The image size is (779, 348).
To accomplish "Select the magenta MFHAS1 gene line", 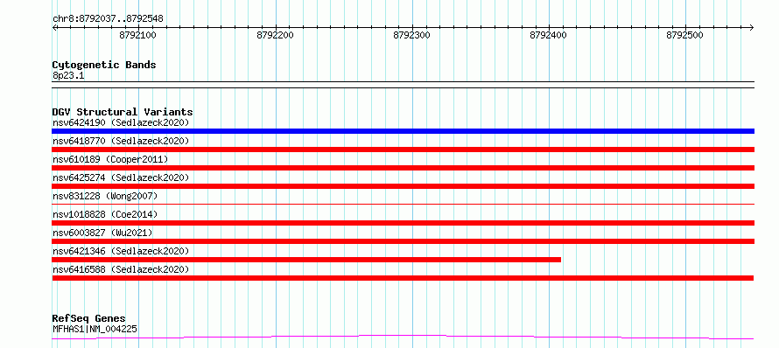I will pyautogui.click(x=403, y=338).
